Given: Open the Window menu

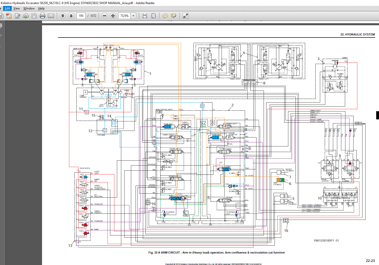Looking at the screenshot, I should (29, 8).
